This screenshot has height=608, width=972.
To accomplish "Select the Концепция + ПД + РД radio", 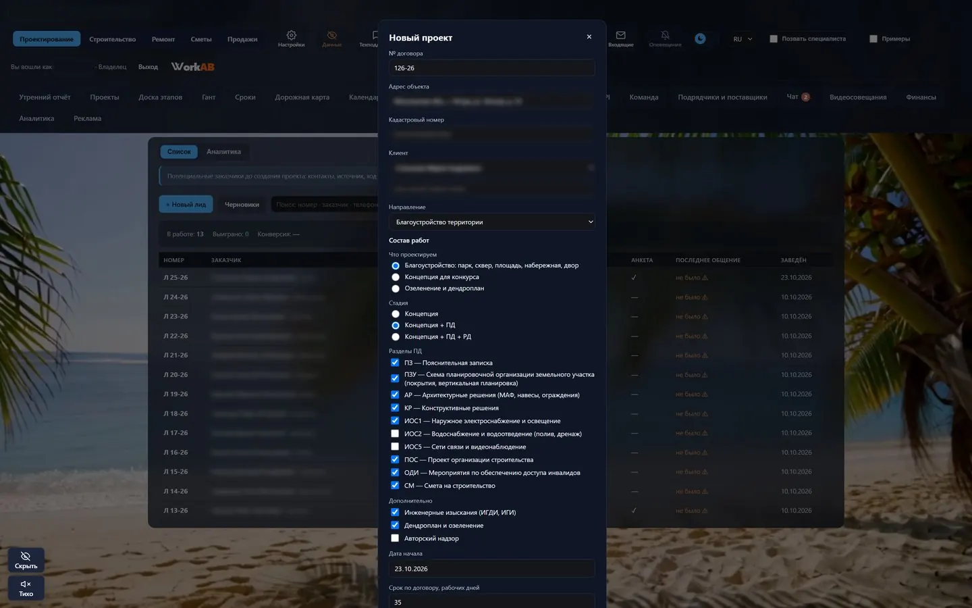I will pos(396,336).
